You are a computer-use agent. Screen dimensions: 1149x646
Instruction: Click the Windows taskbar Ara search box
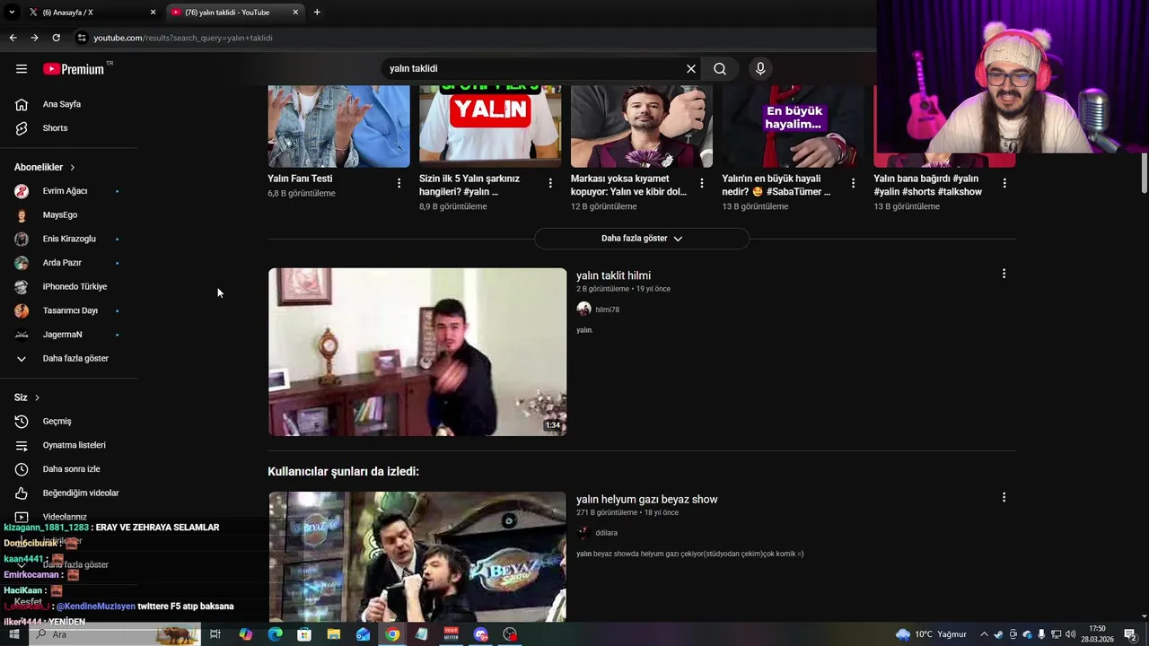115,634
